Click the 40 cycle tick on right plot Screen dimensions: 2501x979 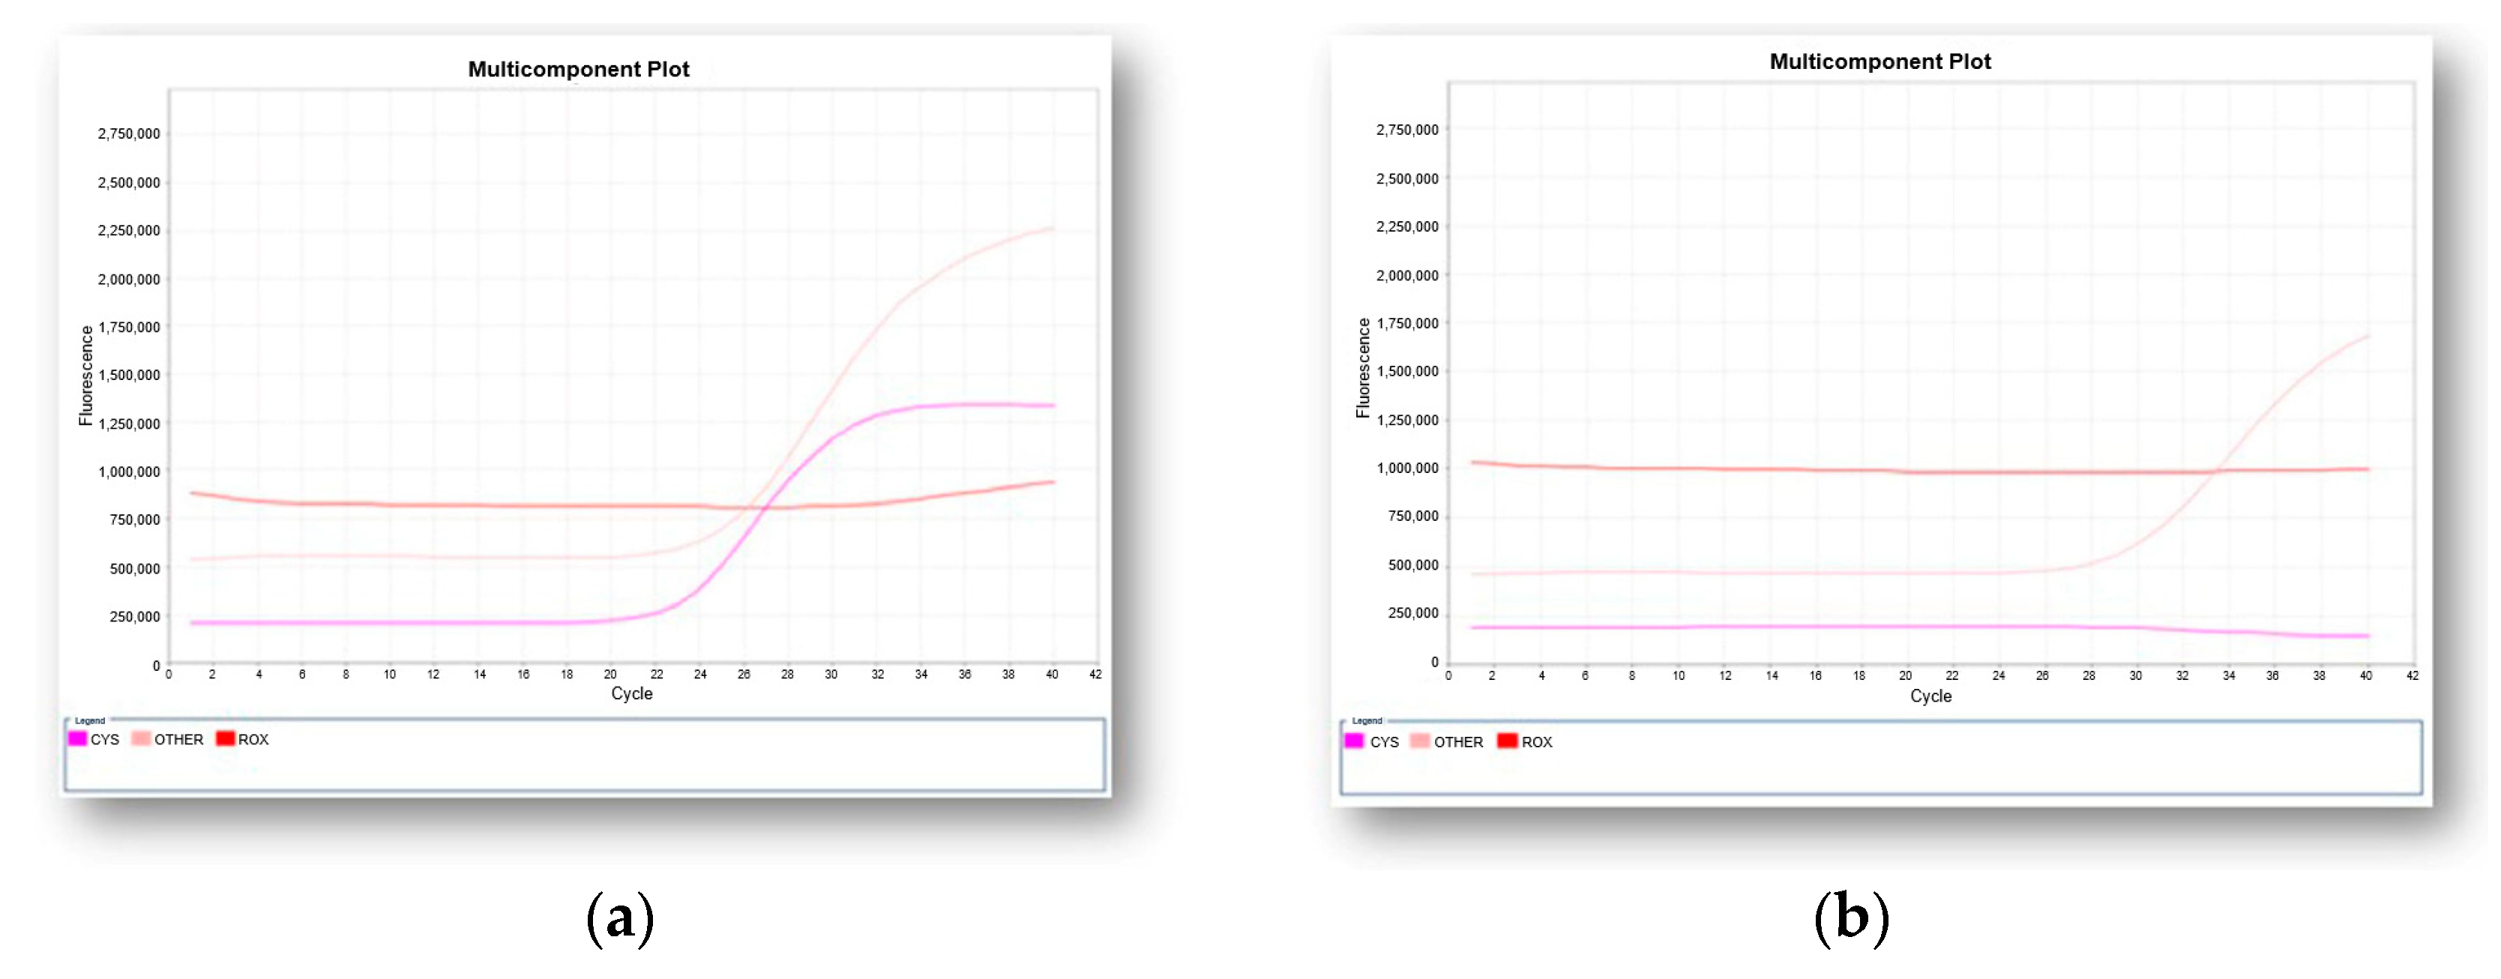(2365, 676)
